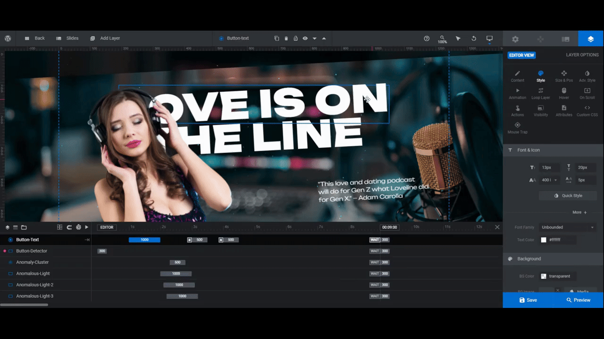Click the timeline layers stack icon

(8, 227)
